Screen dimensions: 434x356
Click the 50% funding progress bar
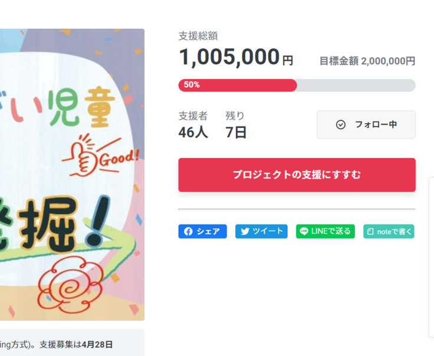click(x=297, y=85)
